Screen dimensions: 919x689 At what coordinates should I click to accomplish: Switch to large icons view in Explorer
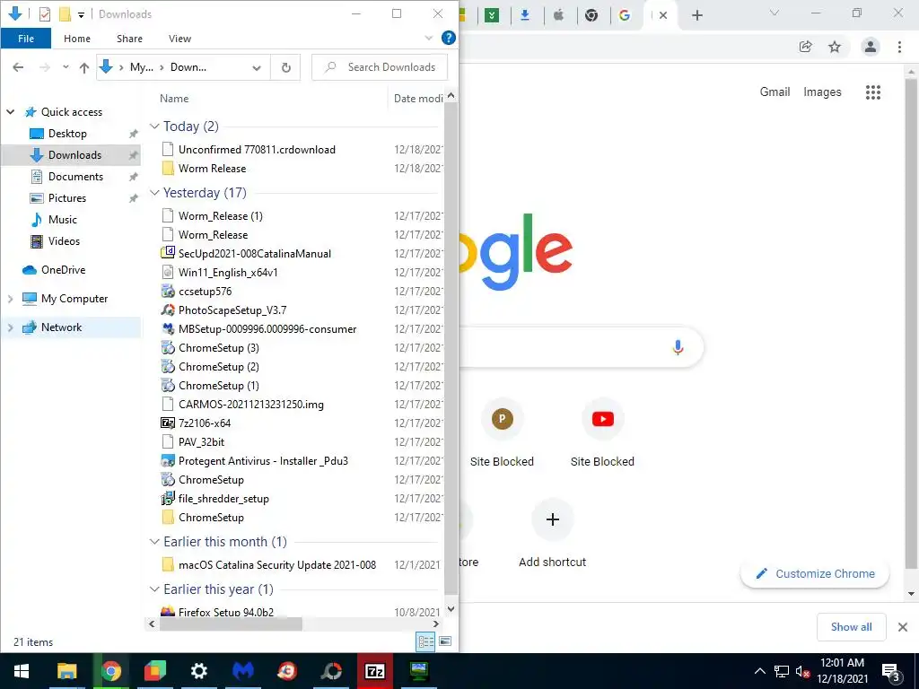[x=445, y=641]
